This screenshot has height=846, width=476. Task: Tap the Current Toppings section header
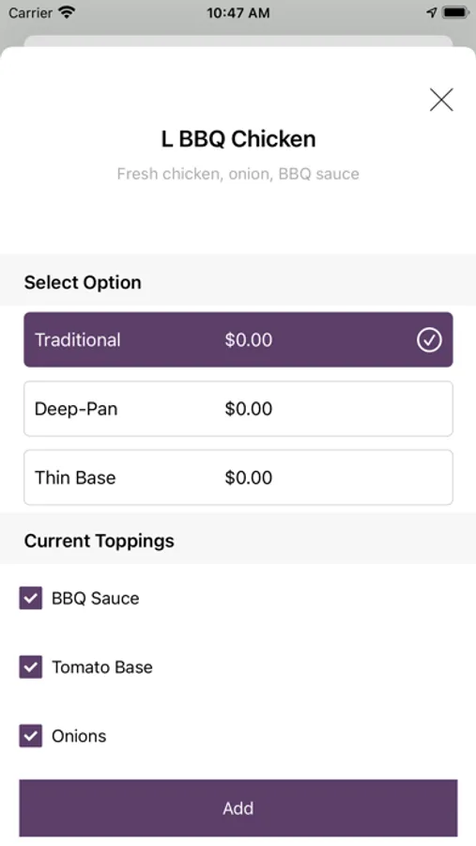[x=100, y=540]
